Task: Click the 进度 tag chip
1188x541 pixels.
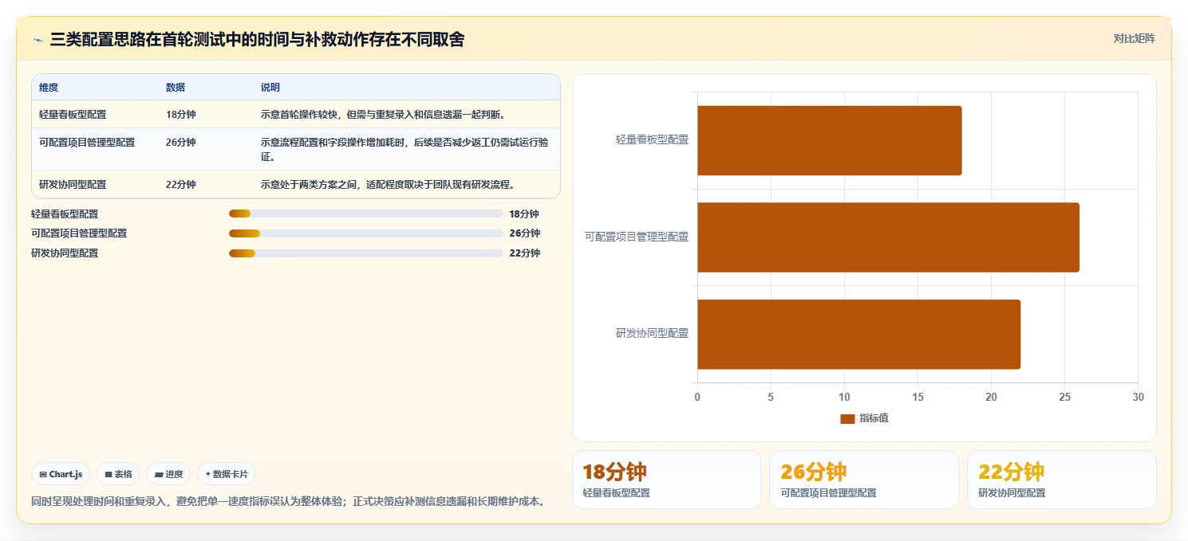Action: [x=168, y=474]
